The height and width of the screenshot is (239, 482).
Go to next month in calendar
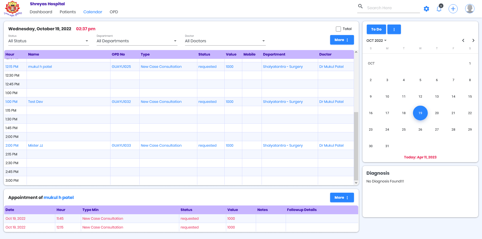(x=473, y=40)
